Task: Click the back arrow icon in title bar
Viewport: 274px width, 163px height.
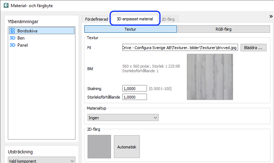Action: click(x=6, y=5)
